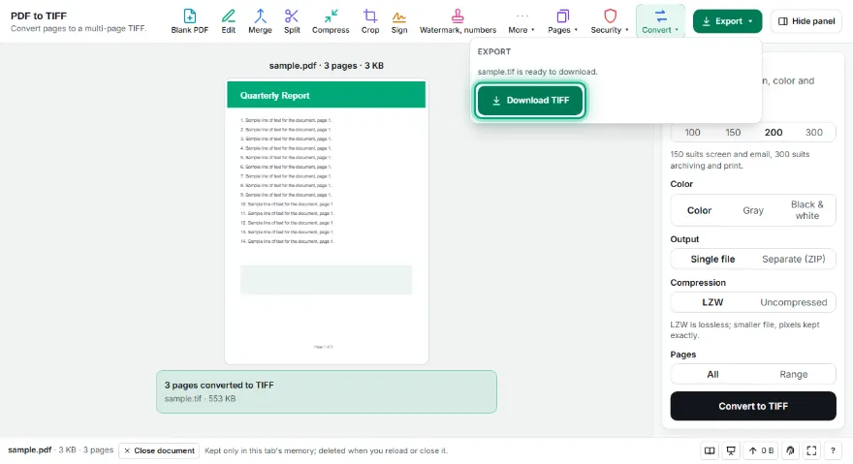
Task: Select the Crop tool
Action: point(370,21)
